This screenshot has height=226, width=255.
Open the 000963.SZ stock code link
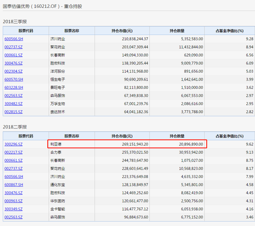(13, 201)
